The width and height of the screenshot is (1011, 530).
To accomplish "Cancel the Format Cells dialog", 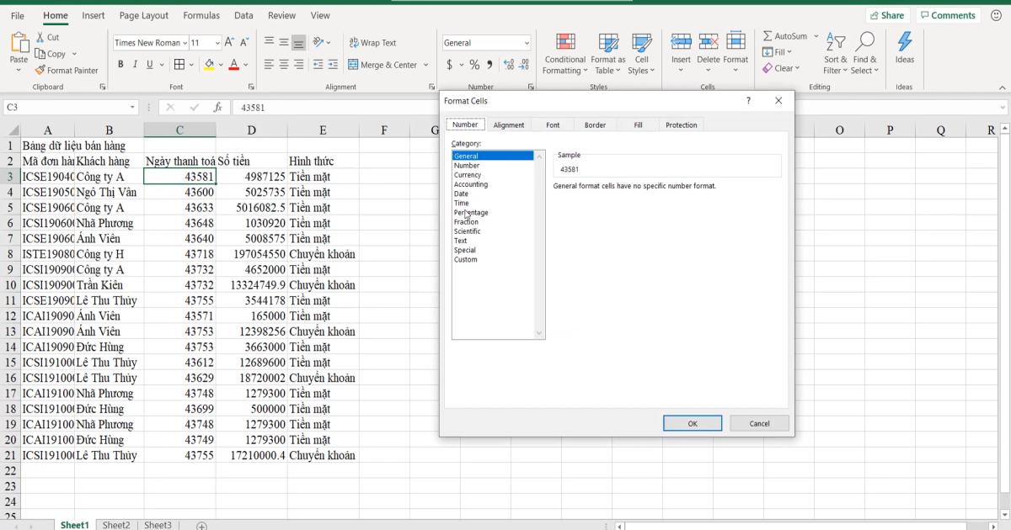I will (x=759, y=423).
